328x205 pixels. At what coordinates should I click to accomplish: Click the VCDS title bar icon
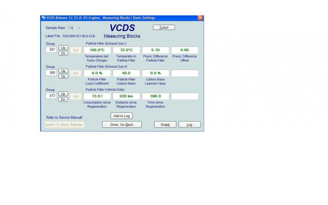pos(43,18)
